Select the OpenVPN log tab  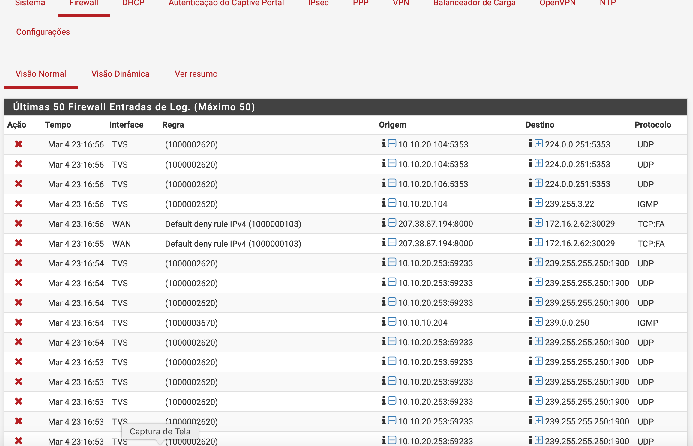click(557, 3)
